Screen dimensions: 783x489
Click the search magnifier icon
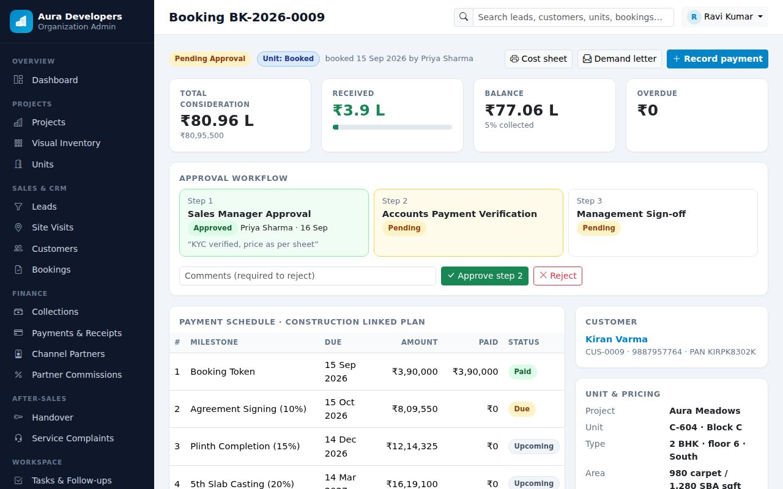(464, 17)
